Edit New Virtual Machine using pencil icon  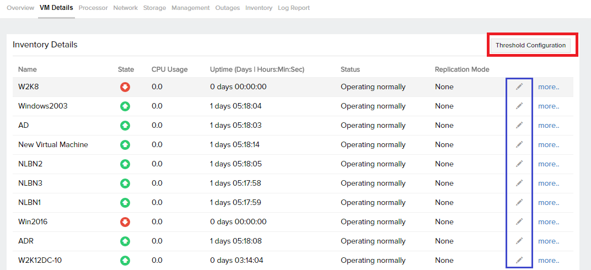point(519,145)
